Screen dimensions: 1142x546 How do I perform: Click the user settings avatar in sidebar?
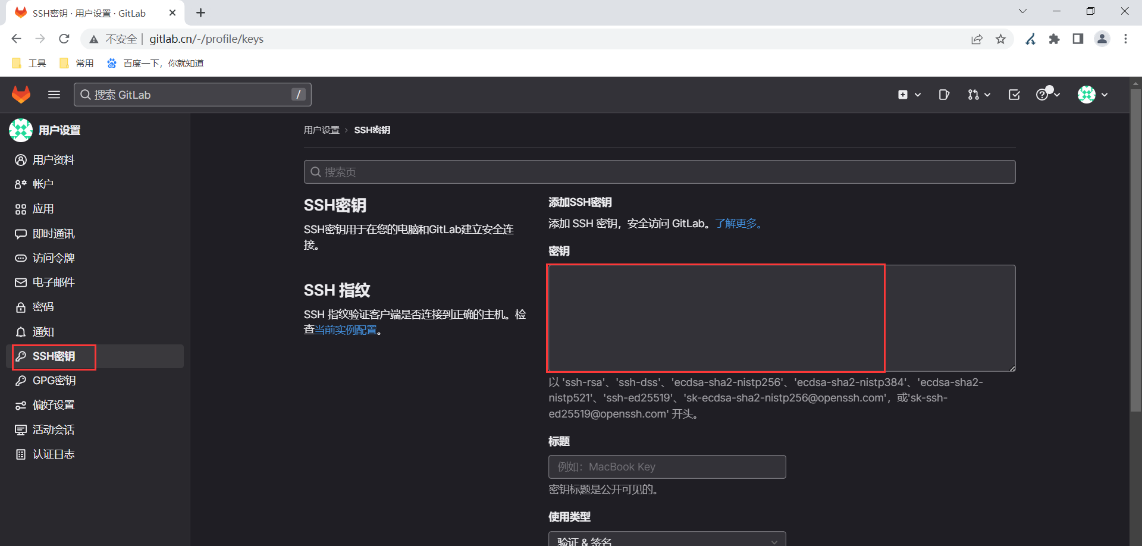tap(21, 130)
